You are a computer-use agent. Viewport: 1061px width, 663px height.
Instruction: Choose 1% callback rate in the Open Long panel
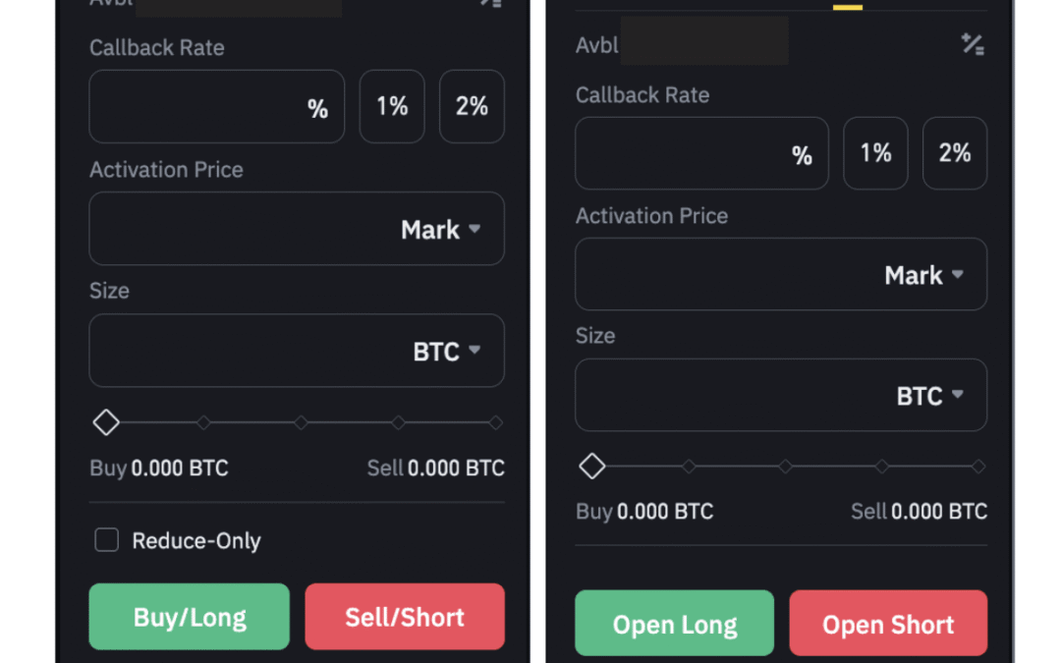tap(875, 153)
